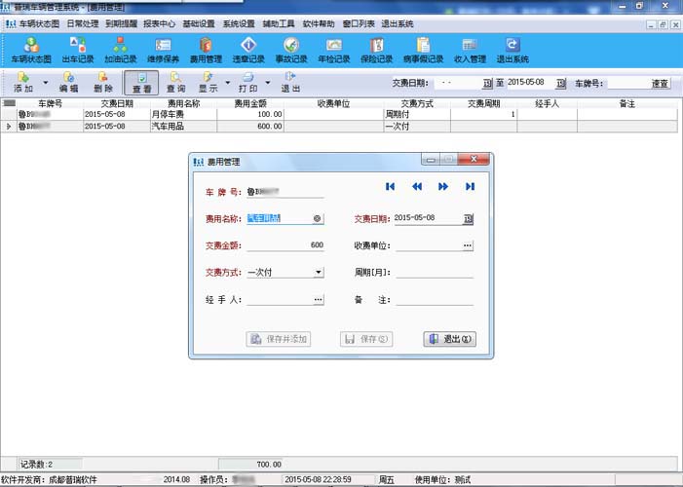This screenshot has width=683, height=487.
Task: Open 费用名称 selector button in dialog
Action: pos(317,219)
